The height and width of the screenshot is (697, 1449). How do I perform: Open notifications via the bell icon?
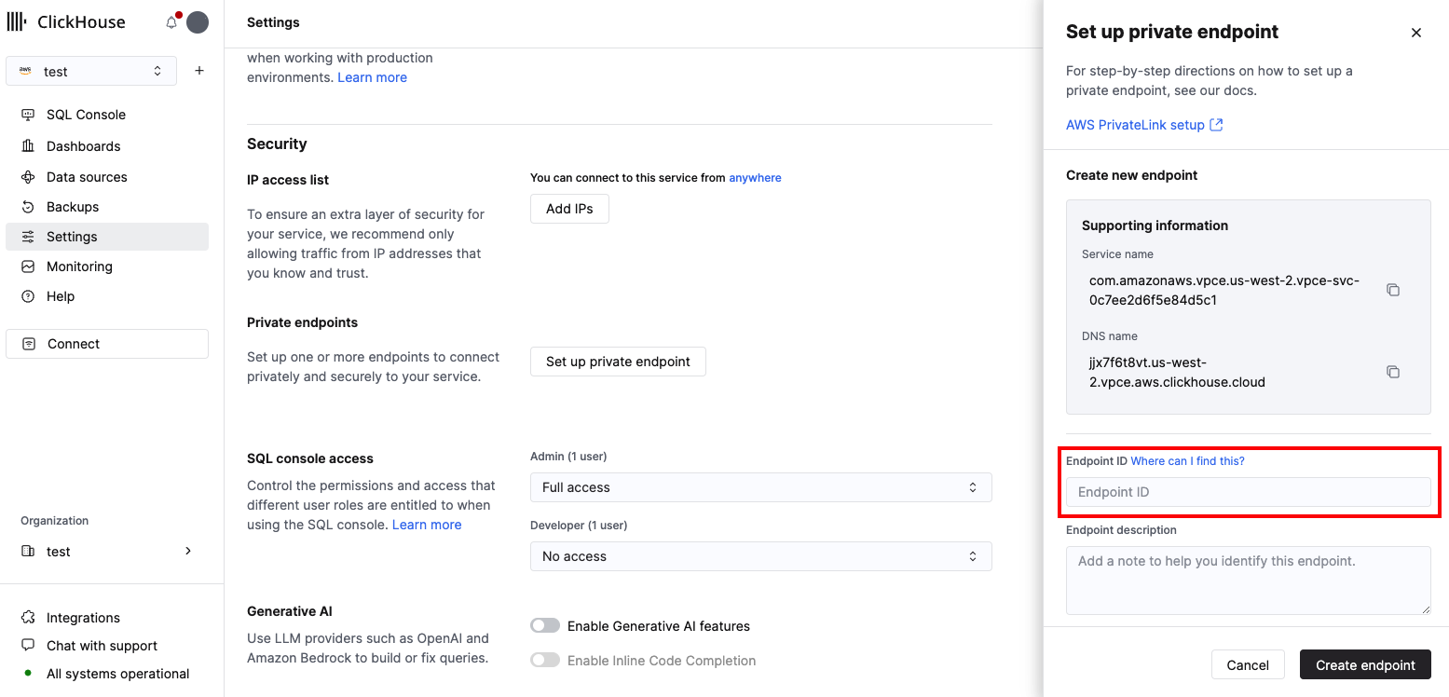point(171,21)
